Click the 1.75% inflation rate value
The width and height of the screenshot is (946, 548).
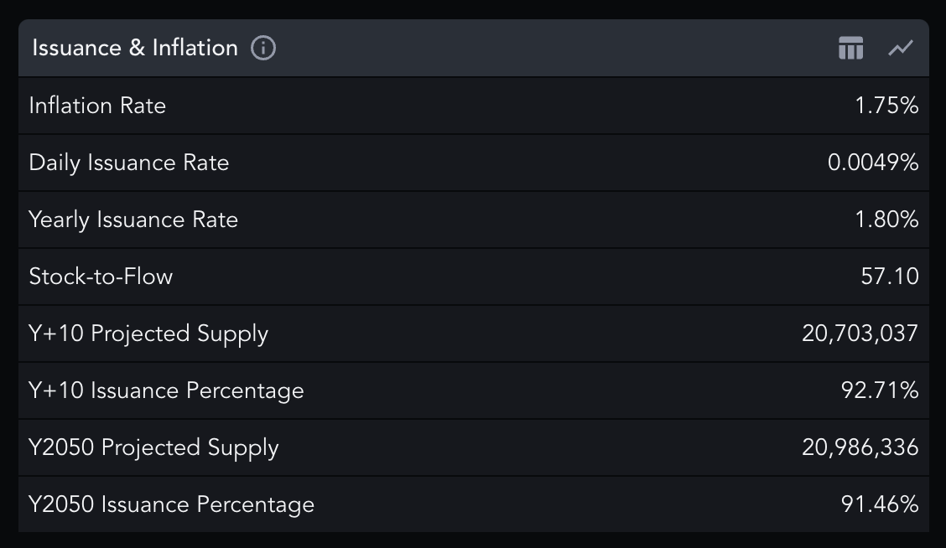pyautogui.click(x=886, y=106)
